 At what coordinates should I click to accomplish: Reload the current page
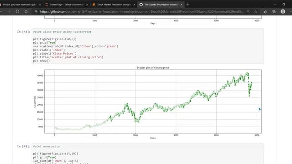tap(17, 11)
